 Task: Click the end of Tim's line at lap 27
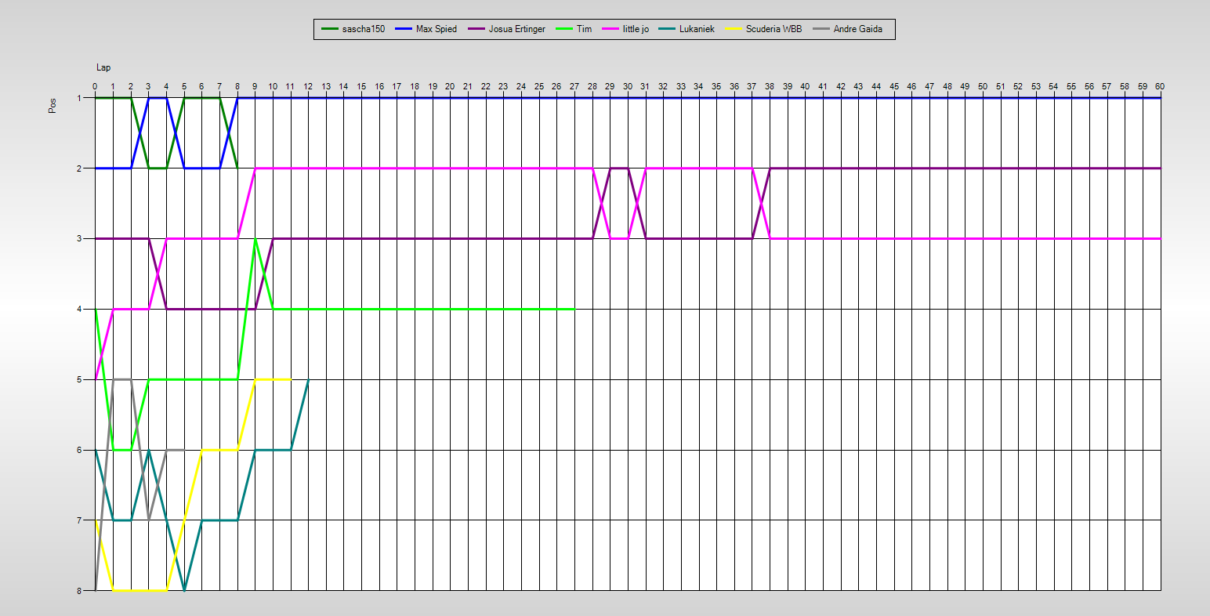[x=574, y=309]
